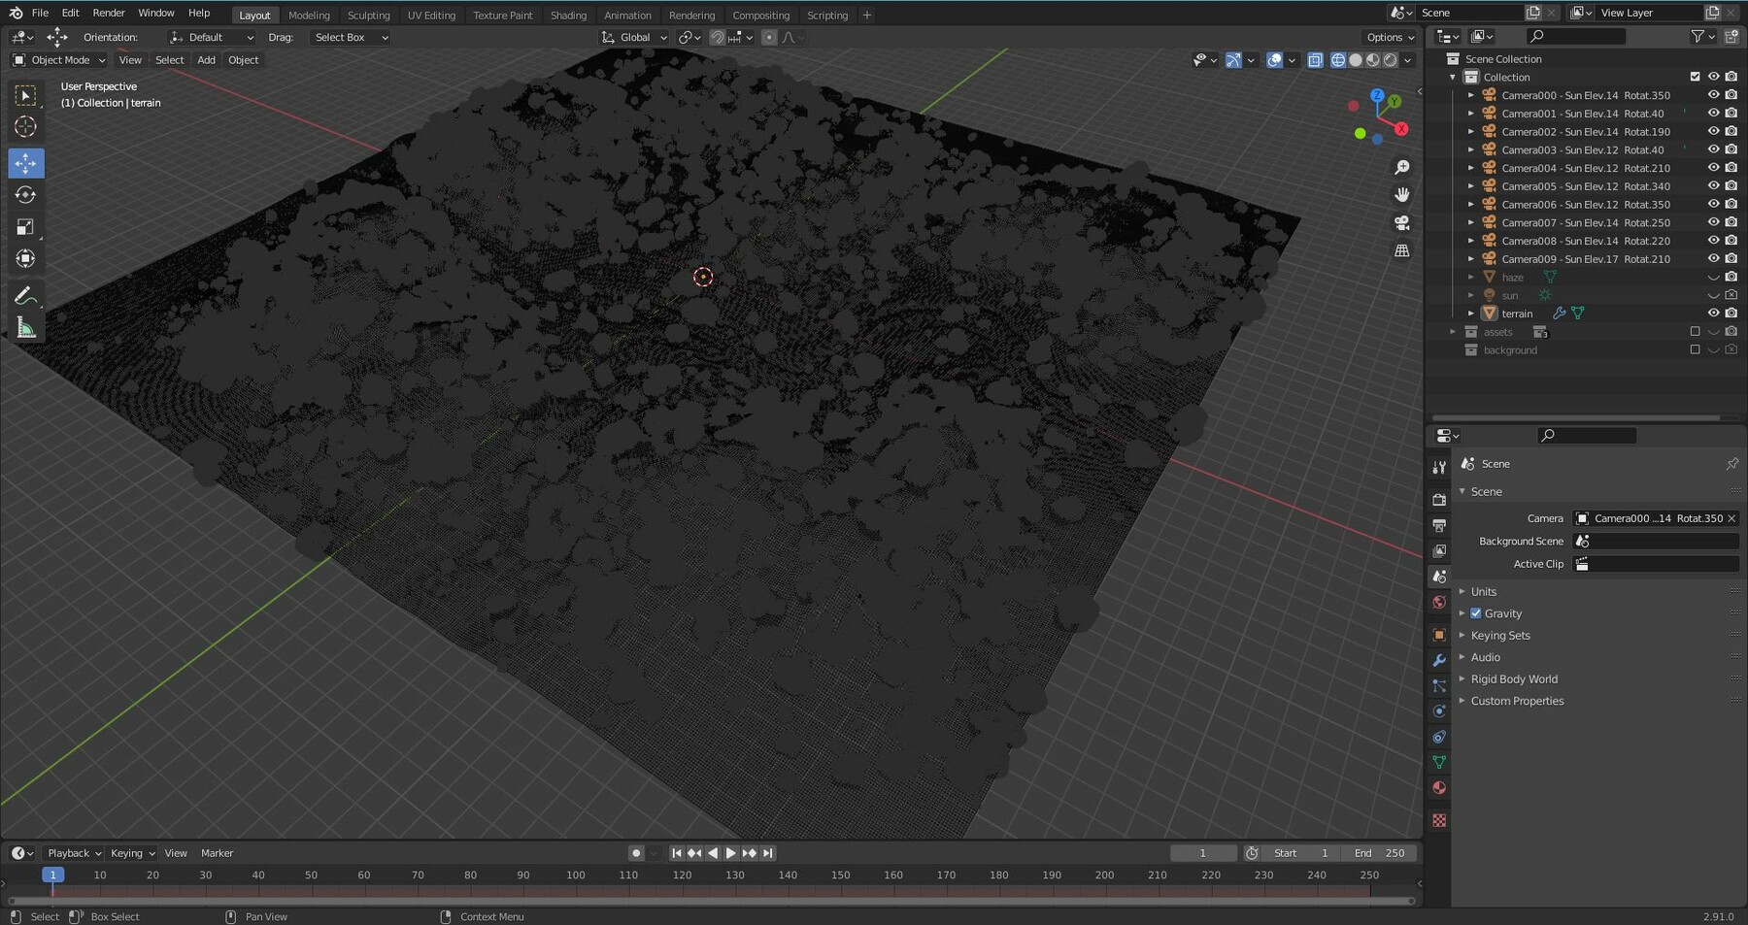Collapse the Collection in the outliner
Screen dimensions: 1748x925
(x=1454, y=77)
